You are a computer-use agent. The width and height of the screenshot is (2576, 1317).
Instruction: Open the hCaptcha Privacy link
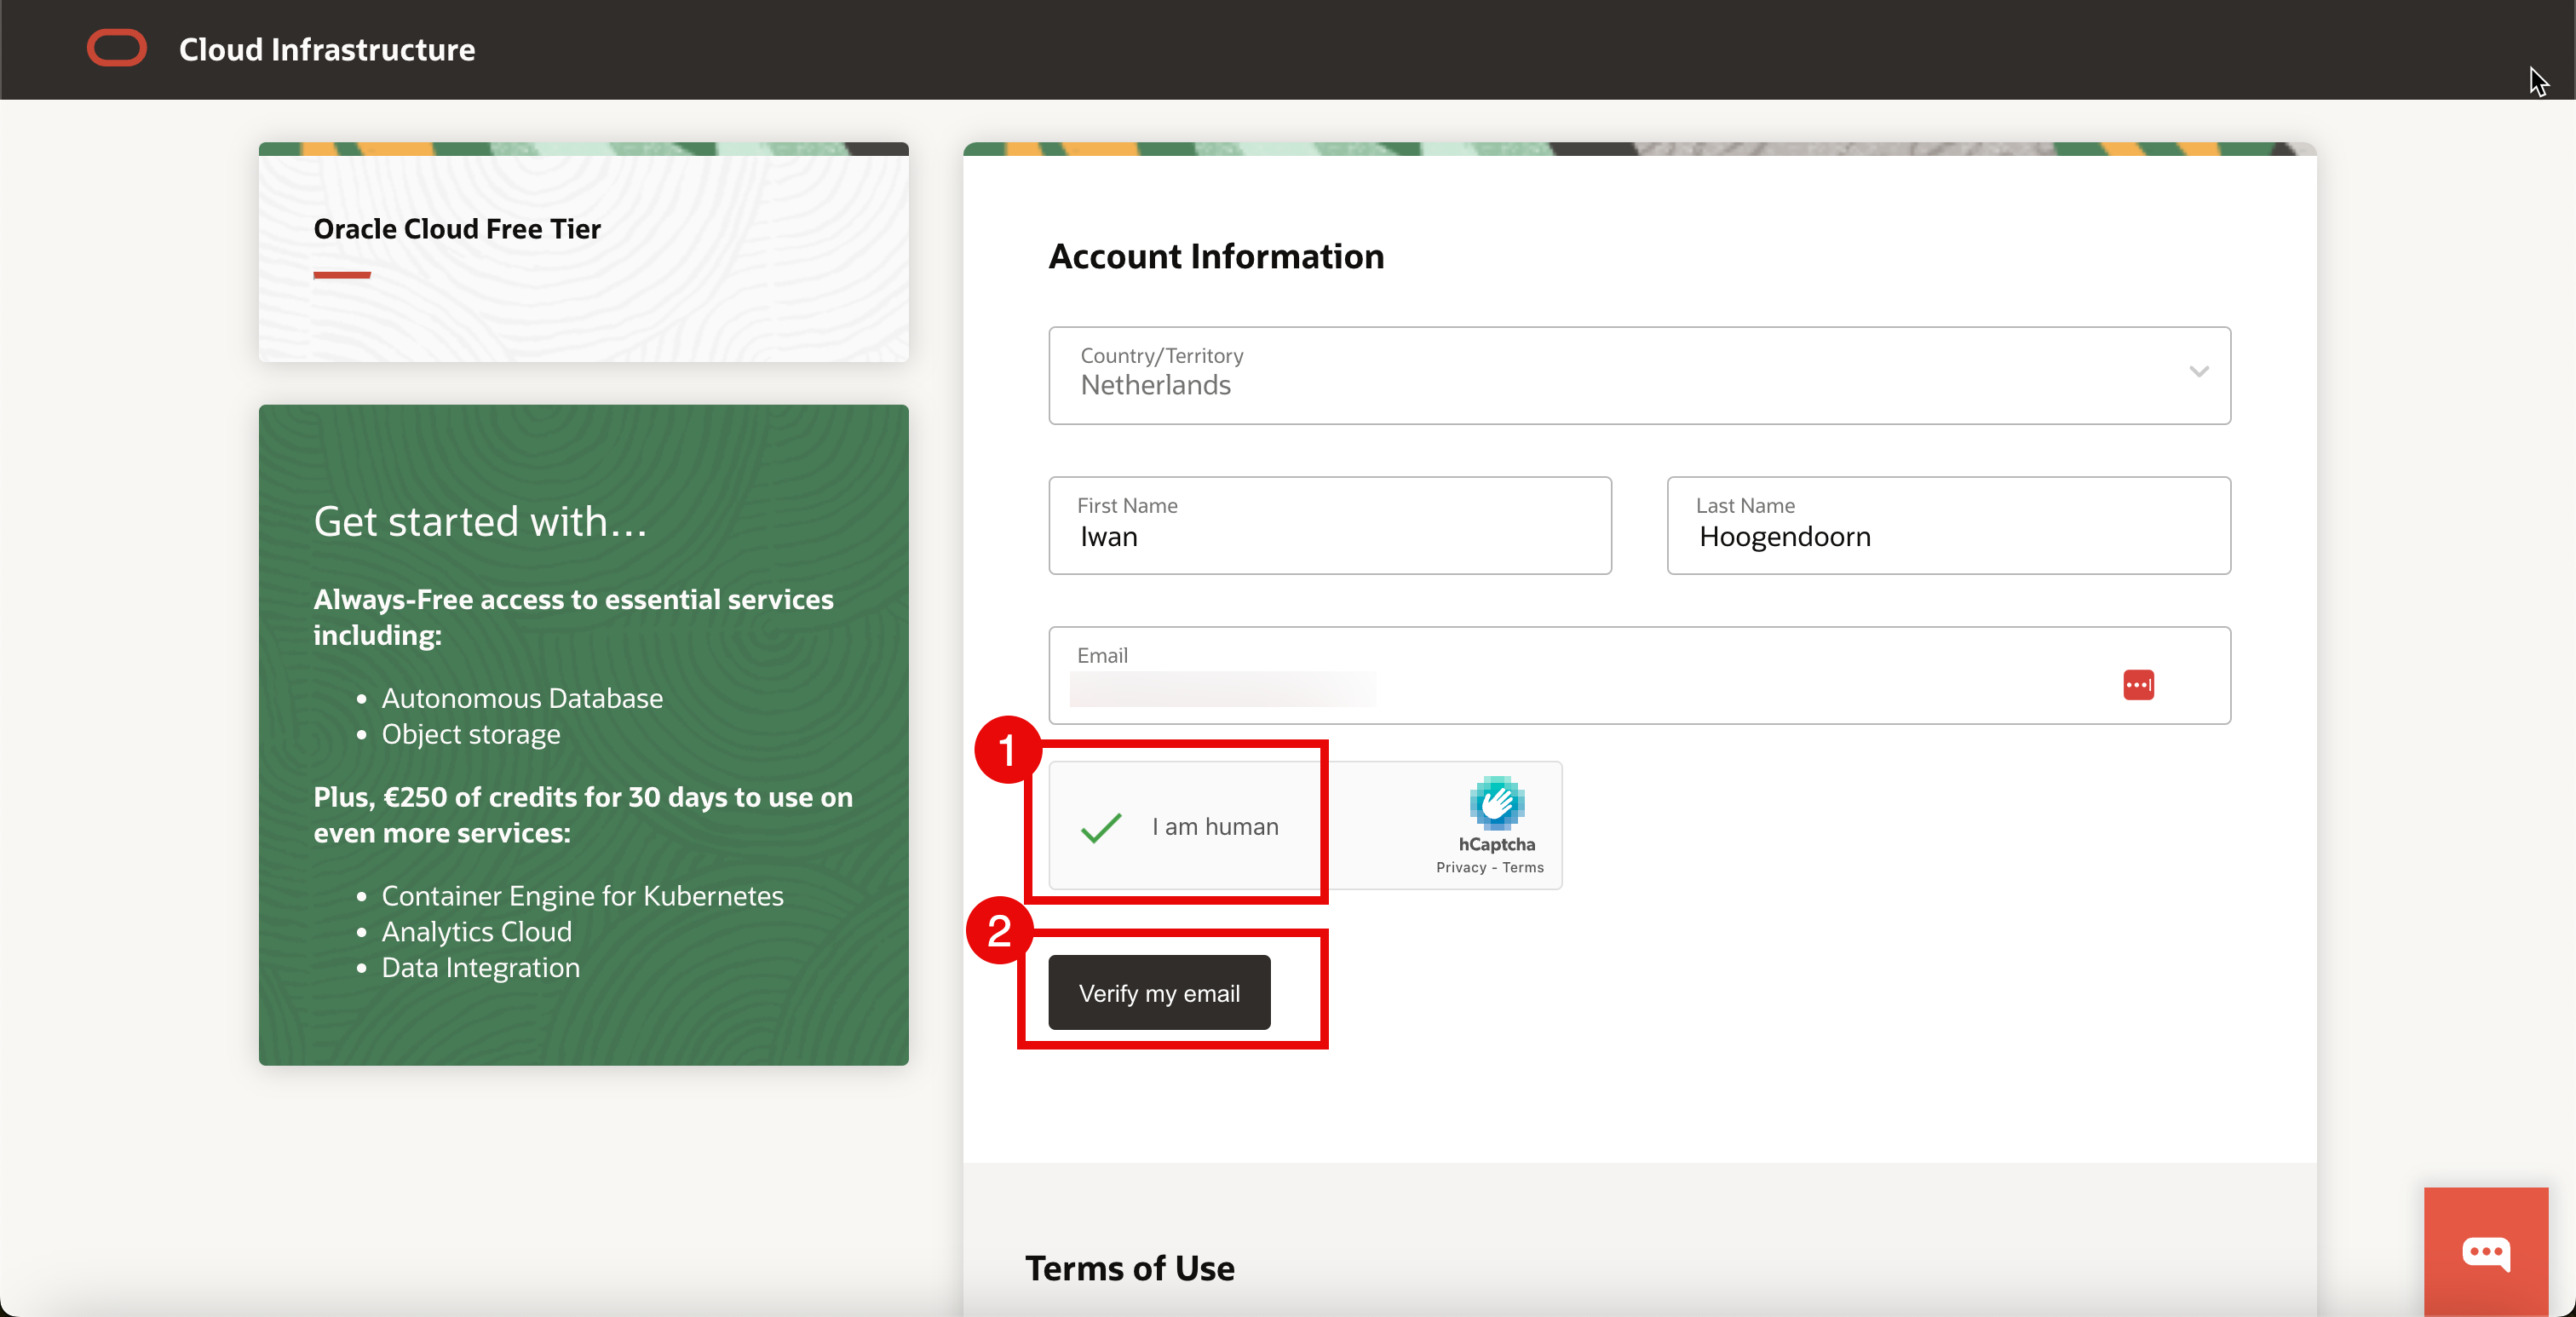[1461, 867]
